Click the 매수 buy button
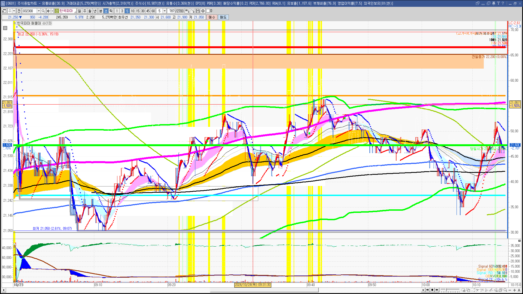 click(x=212, y=17)
